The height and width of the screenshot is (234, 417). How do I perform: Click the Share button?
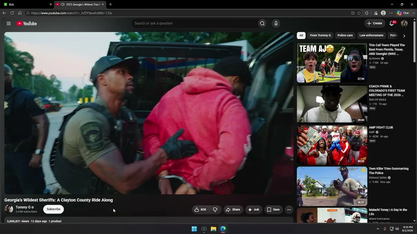click(233, 210)
